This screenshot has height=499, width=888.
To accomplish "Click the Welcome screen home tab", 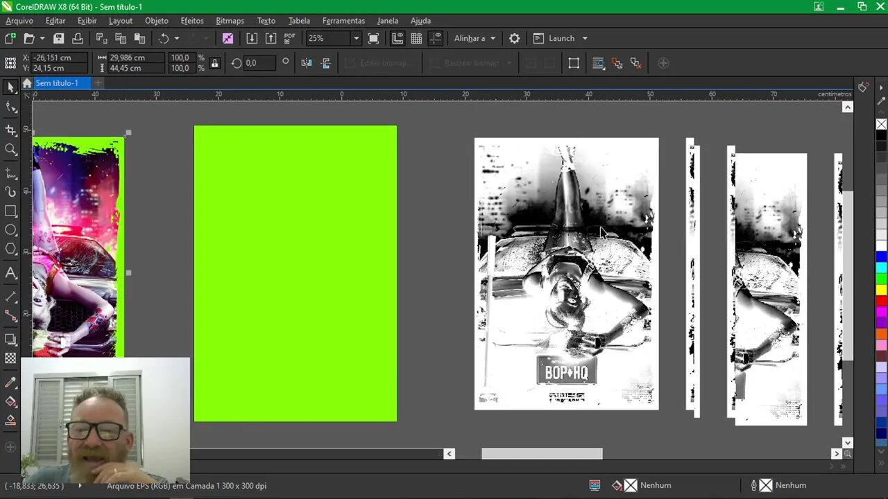I will point(26,83).
